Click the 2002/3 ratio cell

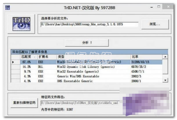147,76
